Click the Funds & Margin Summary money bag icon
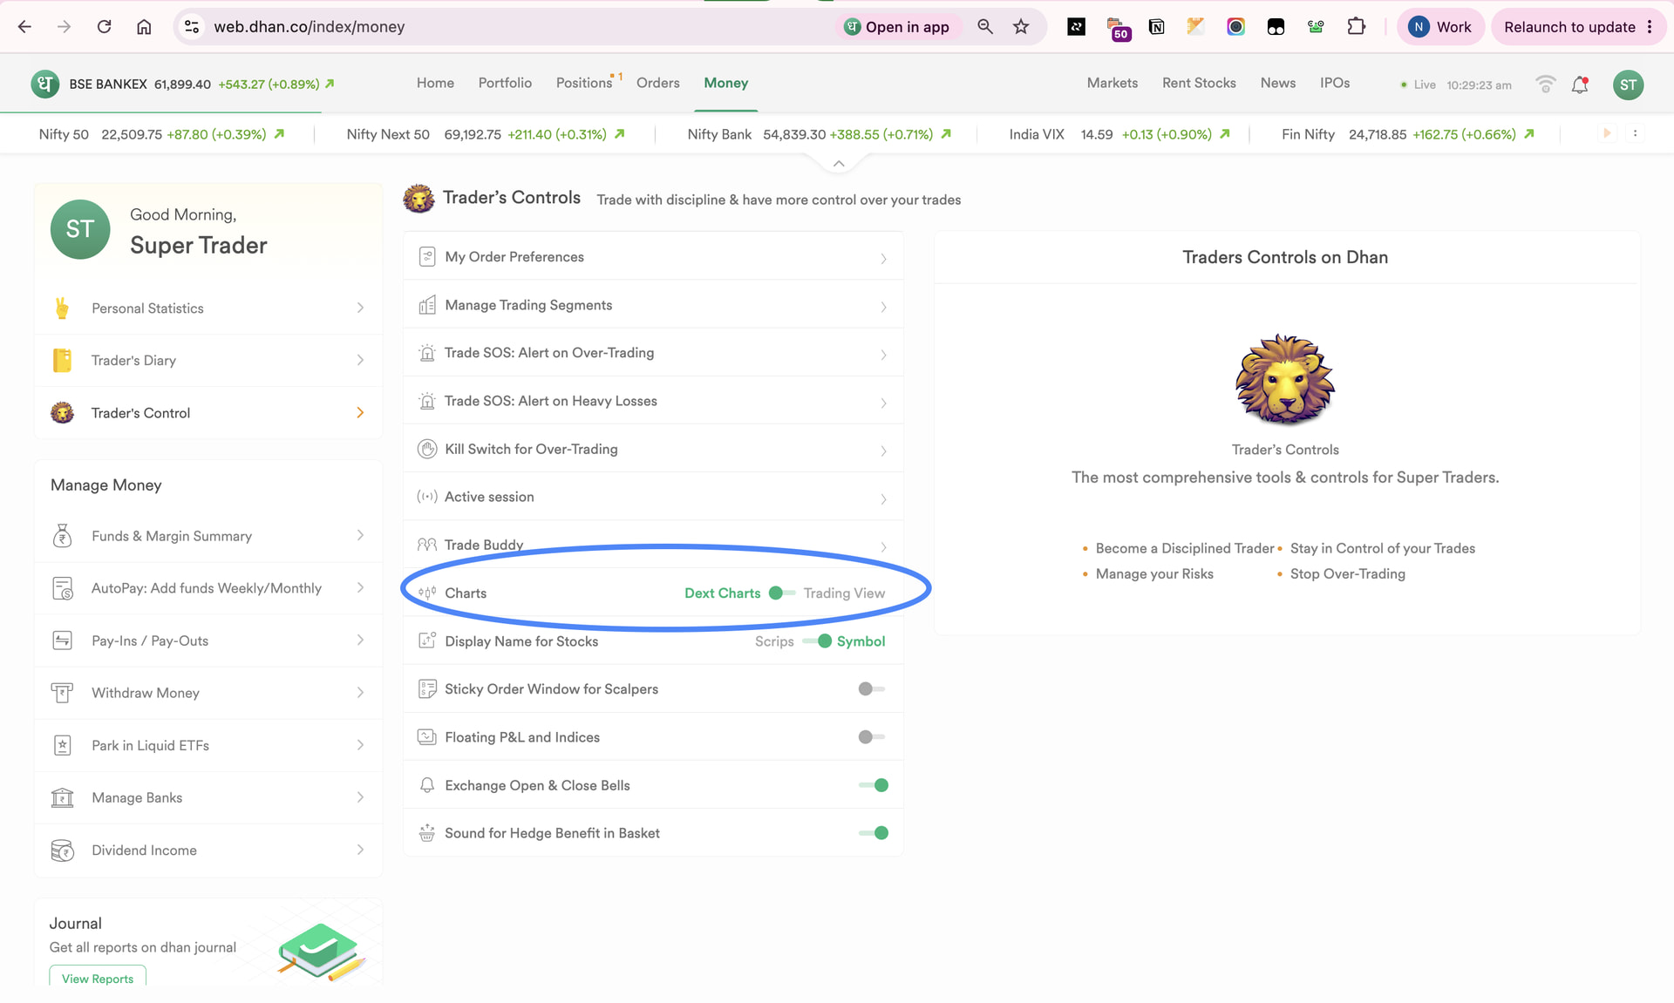1674x1003 pixels. coord(62,536)
